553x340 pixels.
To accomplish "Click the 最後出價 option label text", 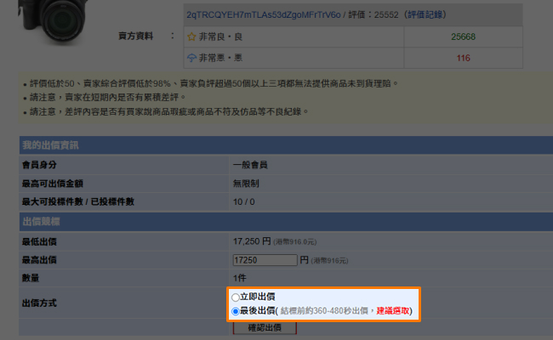I will 258,311.
